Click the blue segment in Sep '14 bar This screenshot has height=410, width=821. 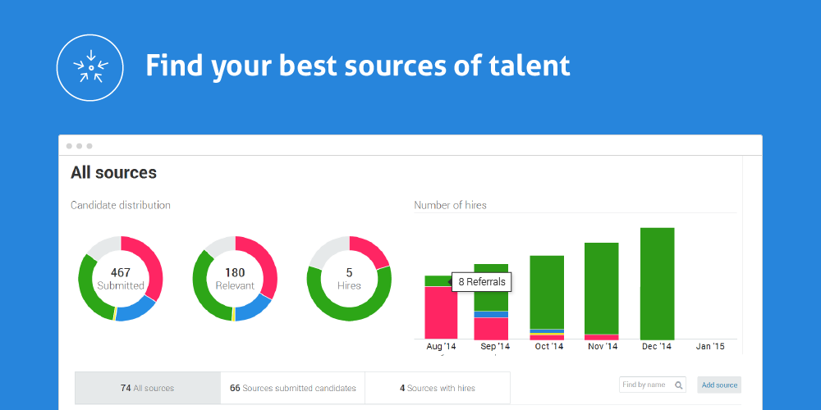point(491,314)
